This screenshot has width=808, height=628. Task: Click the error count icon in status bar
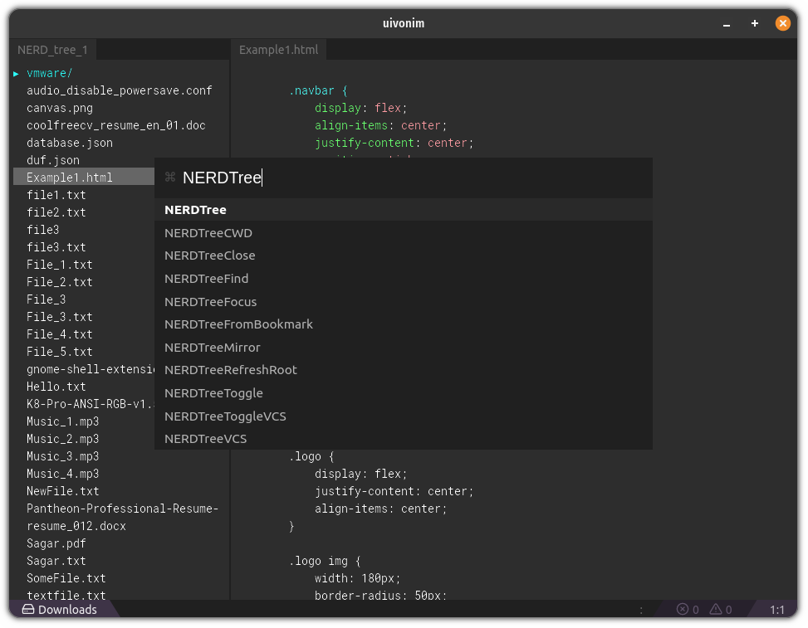coord(683,610)
